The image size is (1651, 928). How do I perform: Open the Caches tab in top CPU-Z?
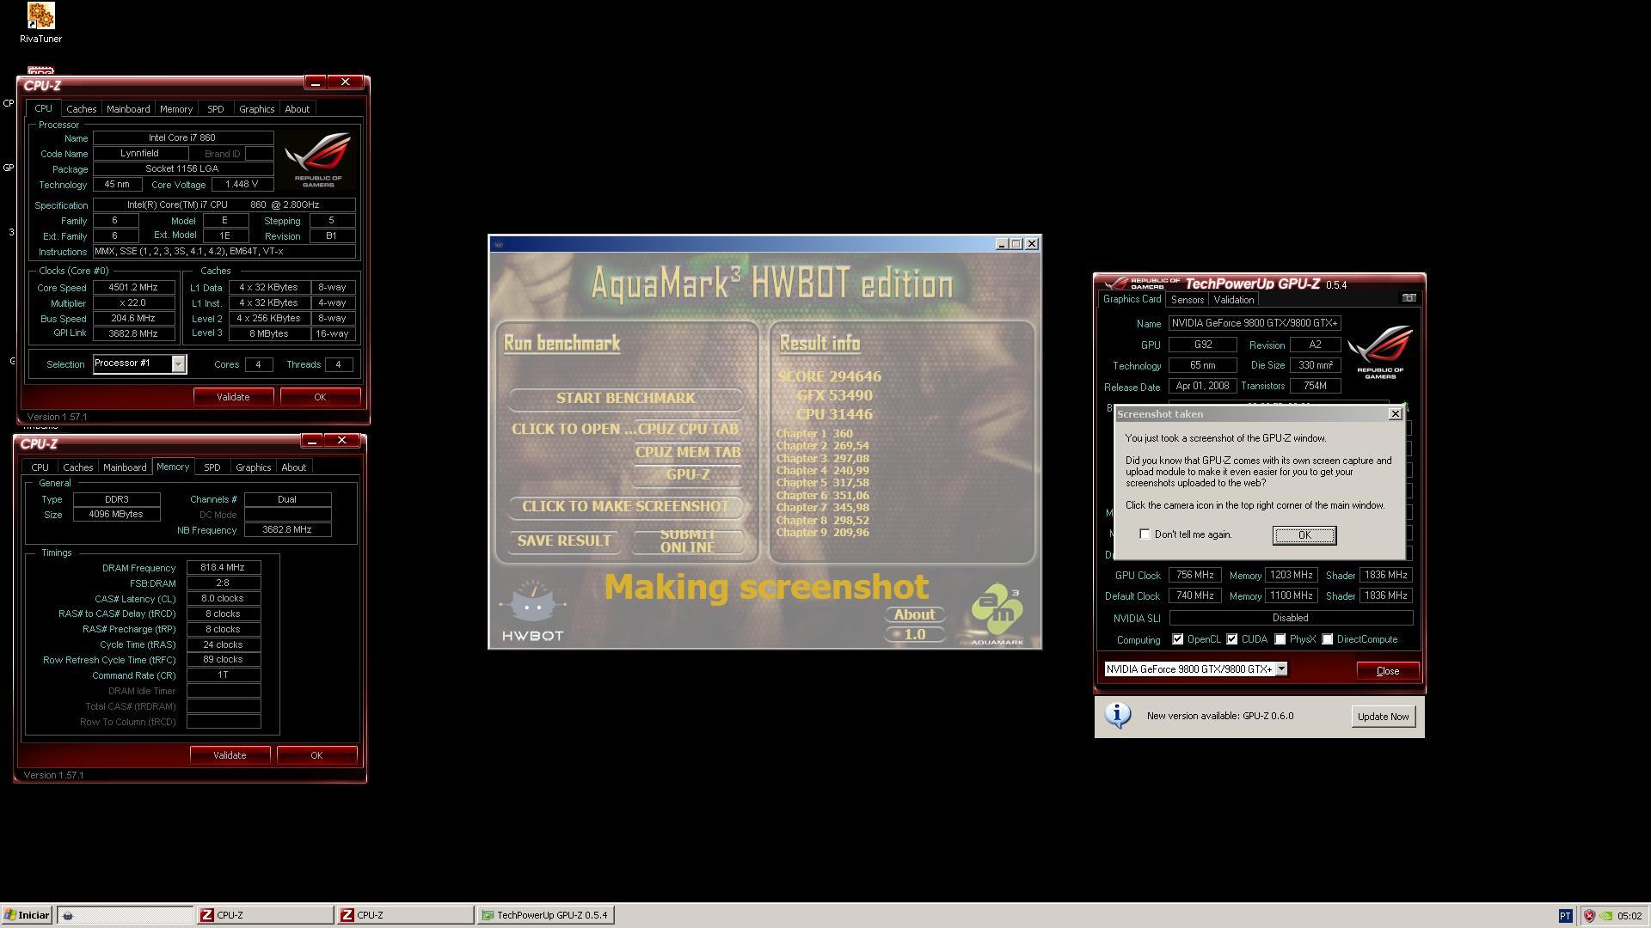pos(82,109)
